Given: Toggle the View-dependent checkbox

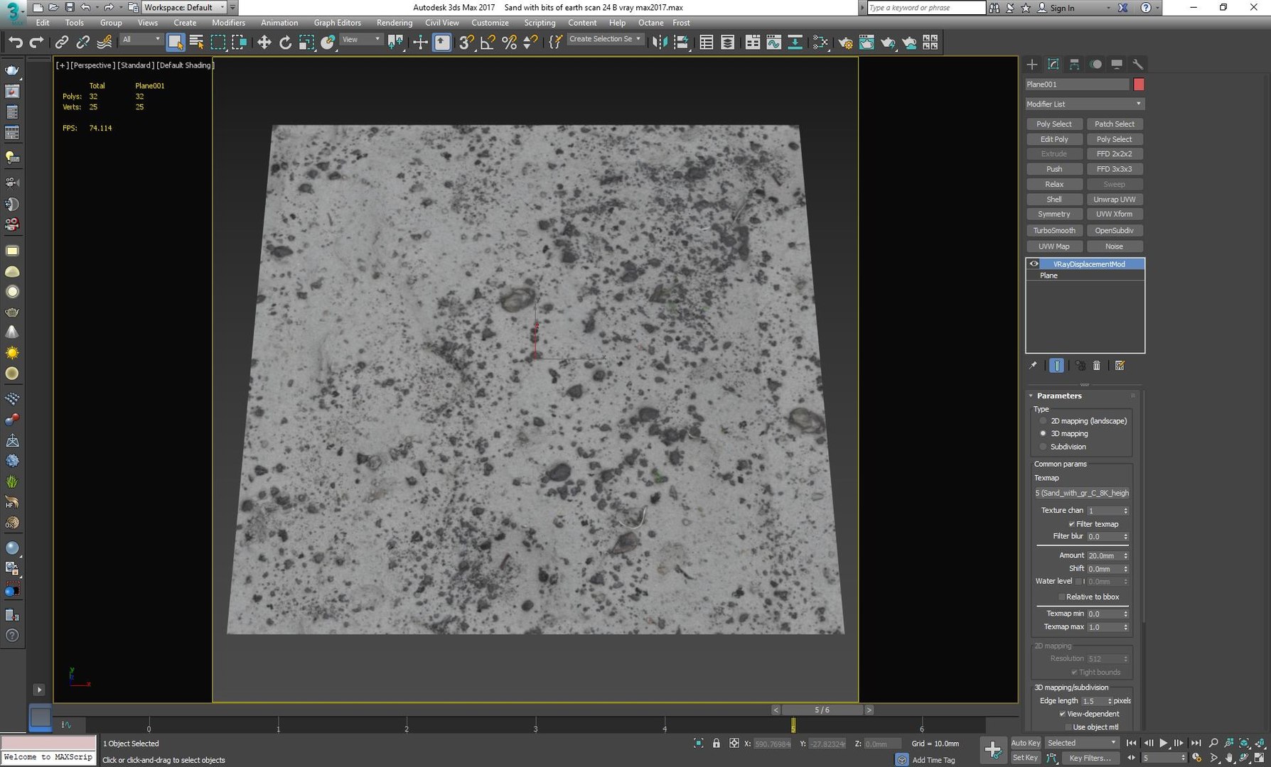Looking at the screenshot, I should 1063,714.
